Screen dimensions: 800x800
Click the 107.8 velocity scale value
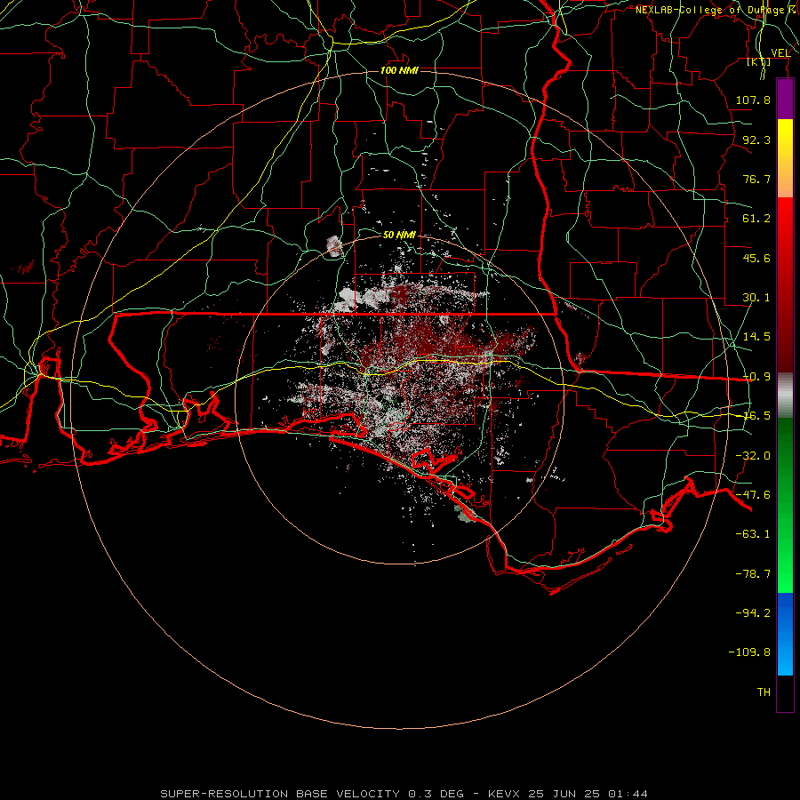(x=753, y=100)
